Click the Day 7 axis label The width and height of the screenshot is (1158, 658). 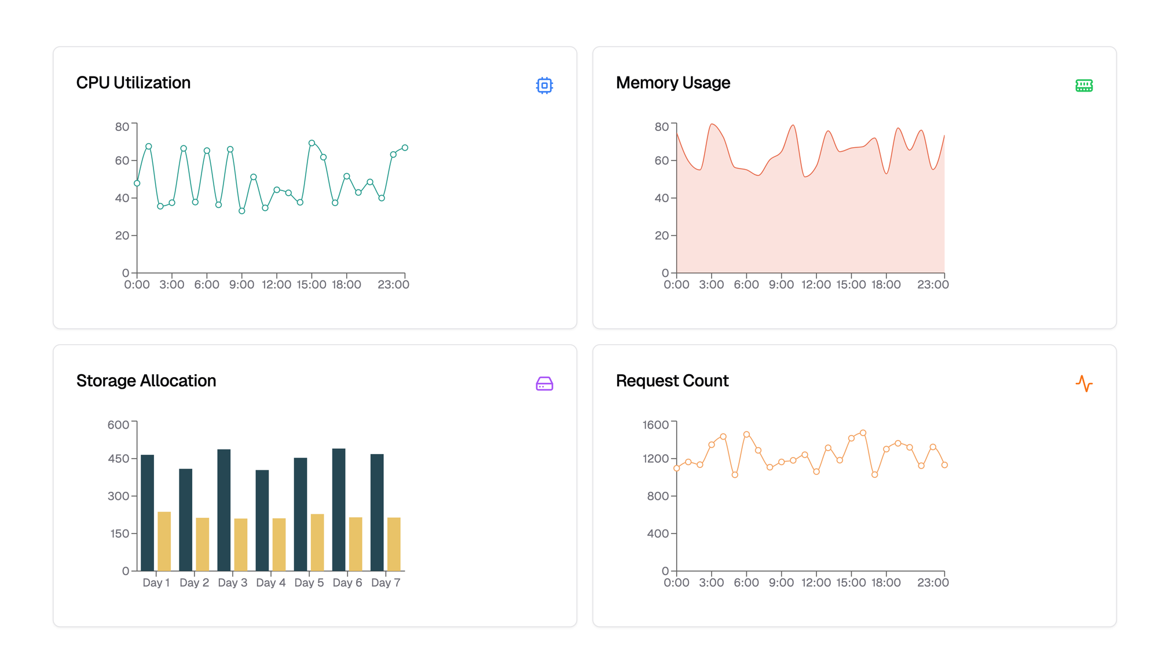point(386,583)
